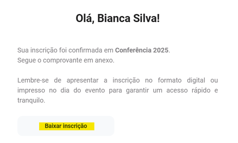
Task: Click the Baixar inscrição button
Action: (x=66, y=126)
